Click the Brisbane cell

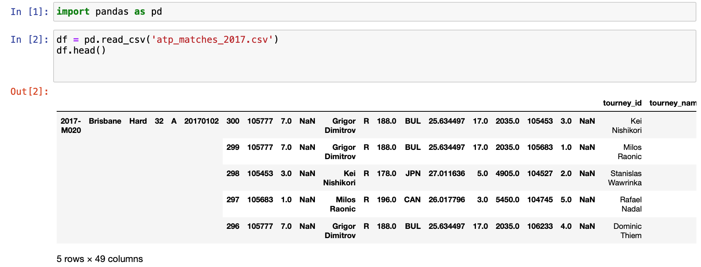[105, 121]
